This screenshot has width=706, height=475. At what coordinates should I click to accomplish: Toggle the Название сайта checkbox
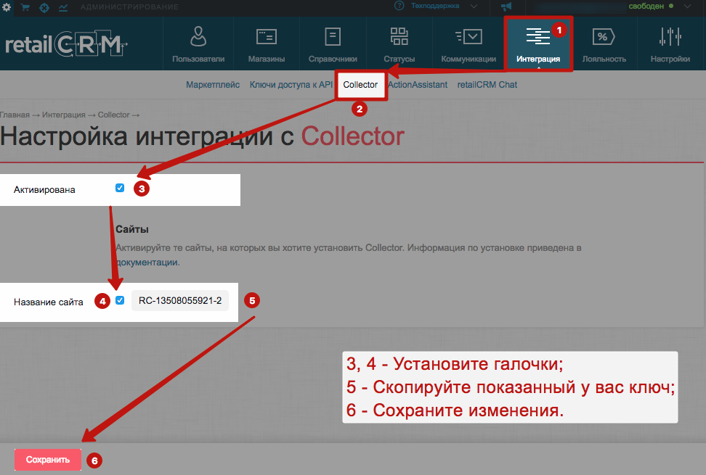(x=120, y=300)
